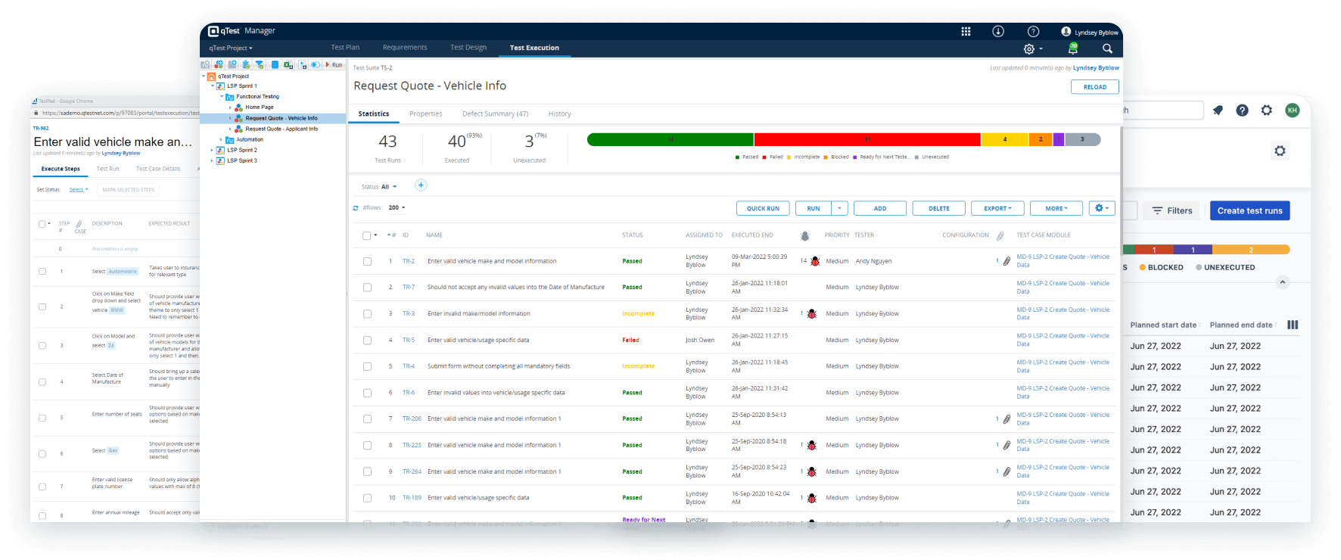Check the box for row TR-5
Image resolution: width=1341 pixels, height=560 pixels.
click(x=367, y=341)
